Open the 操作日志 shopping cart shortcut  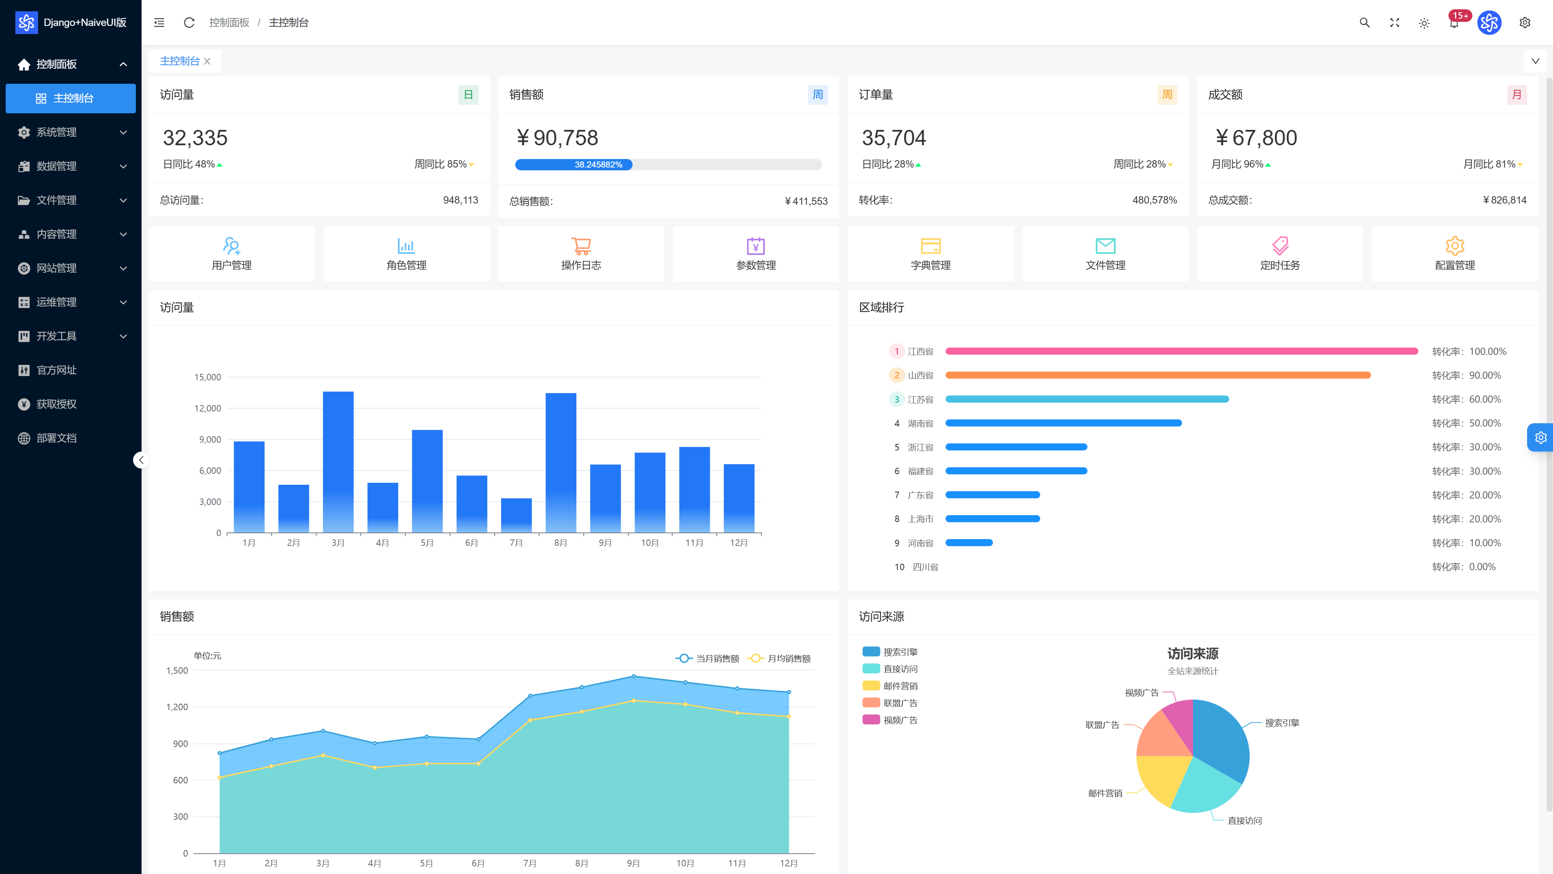coord(581,254)
